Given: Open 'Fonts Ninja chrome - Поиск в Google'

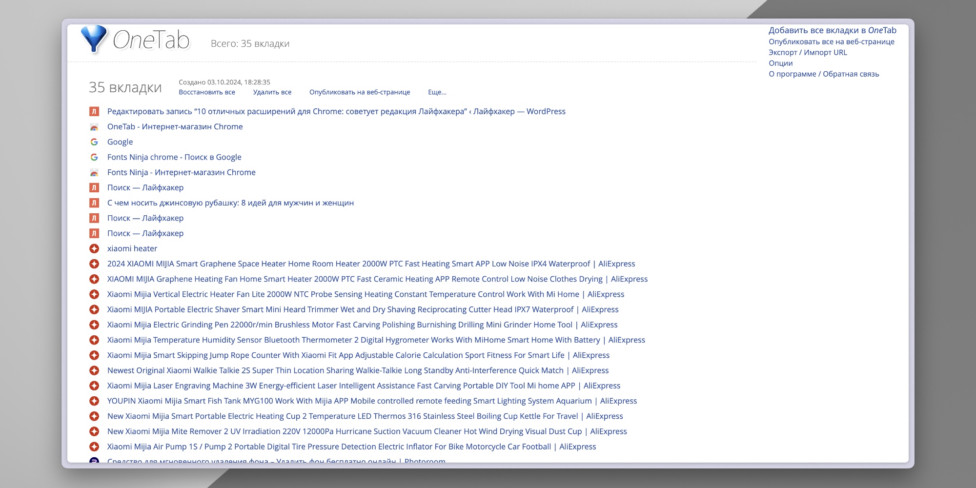Looking at the screenshot, I should click(x=174, y=157).
